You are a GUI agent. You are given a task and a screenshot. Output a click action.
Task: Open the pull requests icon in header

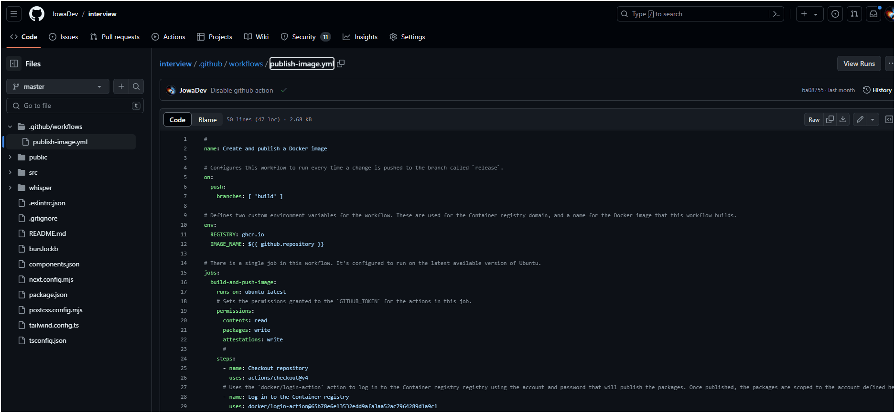(x=854, y=14)
